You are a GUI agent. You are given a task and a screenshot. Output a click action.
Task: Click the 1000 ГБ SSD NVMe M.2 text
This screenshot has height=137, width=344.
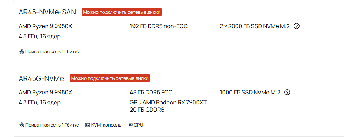pyautogui.click(x=250, y=93)
